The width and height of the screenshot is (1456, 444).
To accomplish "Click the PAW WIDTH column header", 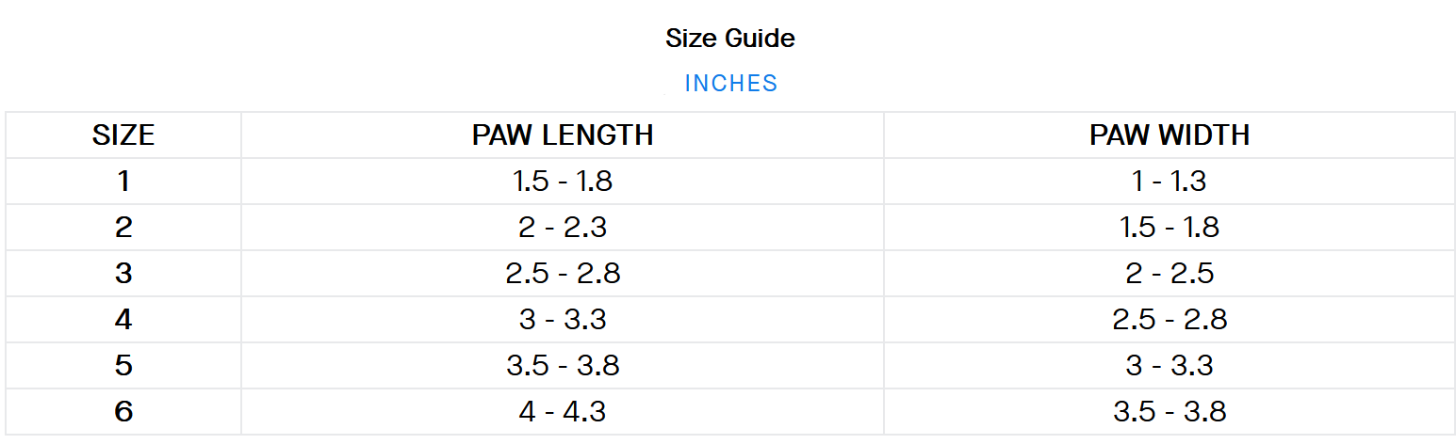I will click(x=1170, y=135).
